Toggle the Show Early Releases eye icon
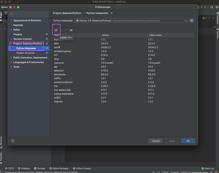The width and height of the screenshot is (219, 173). pyautogui.click(x=71, y=30)
